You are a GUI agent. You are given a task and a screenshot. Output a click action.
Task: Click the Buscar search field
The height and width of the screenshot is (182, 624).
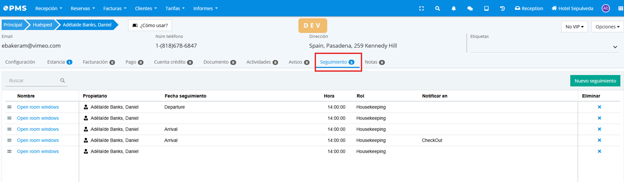pos(33,80)
